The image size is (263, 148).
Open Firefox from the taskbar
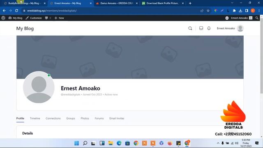pyautogui.click(x=170, y=143)
